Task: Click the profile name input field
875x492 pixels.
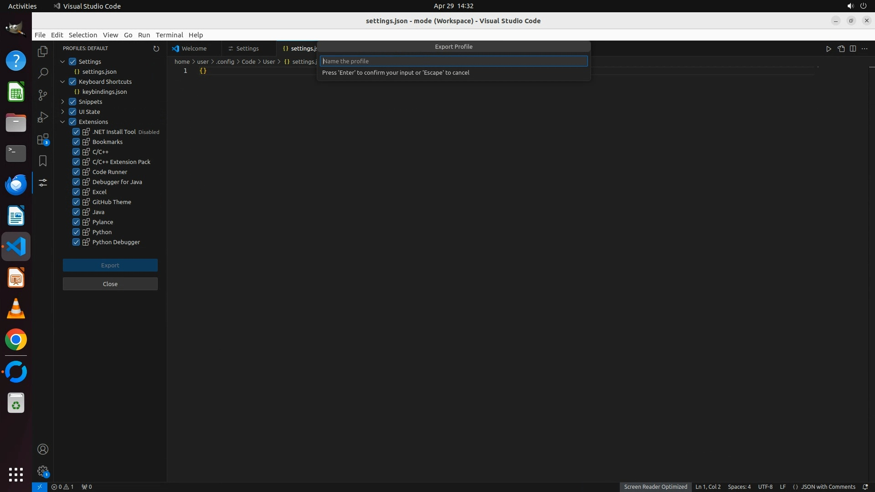Action: click(453, 61)
